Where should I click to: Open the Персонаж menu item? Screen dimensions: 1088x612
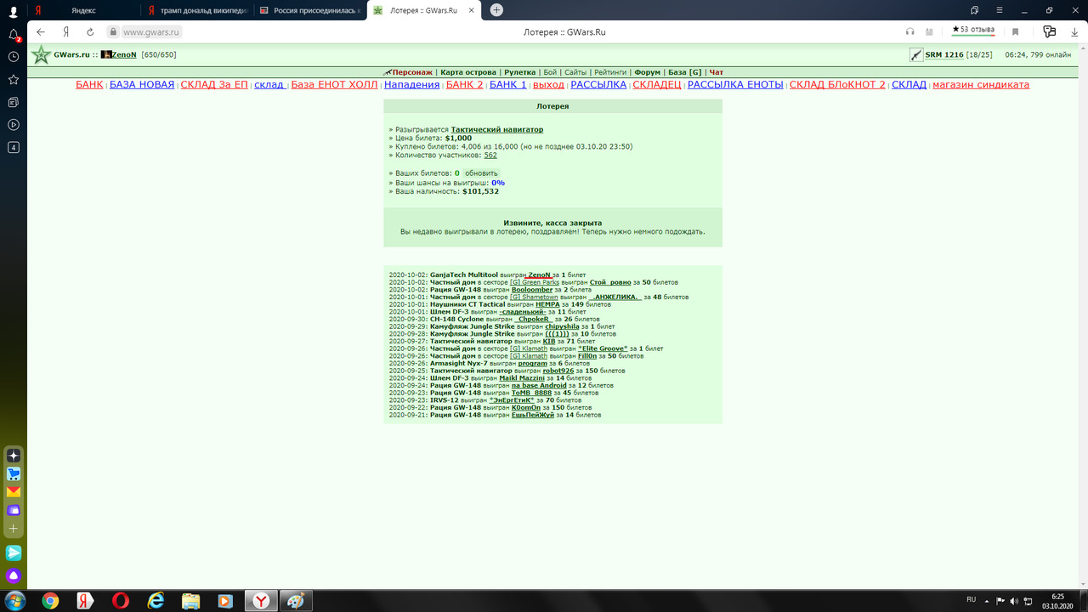click(x=412, y=72)
